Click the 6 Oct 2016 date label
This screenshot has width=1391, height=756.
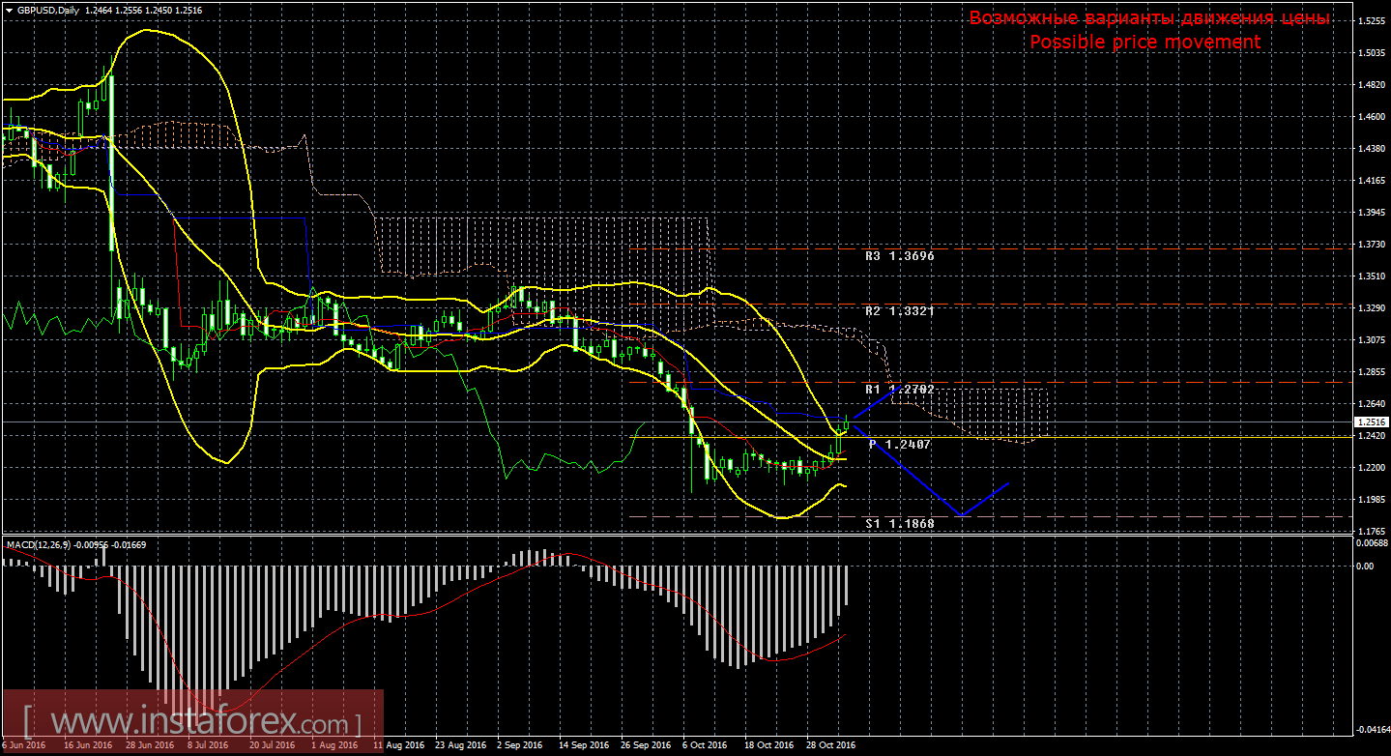(703, 745)
